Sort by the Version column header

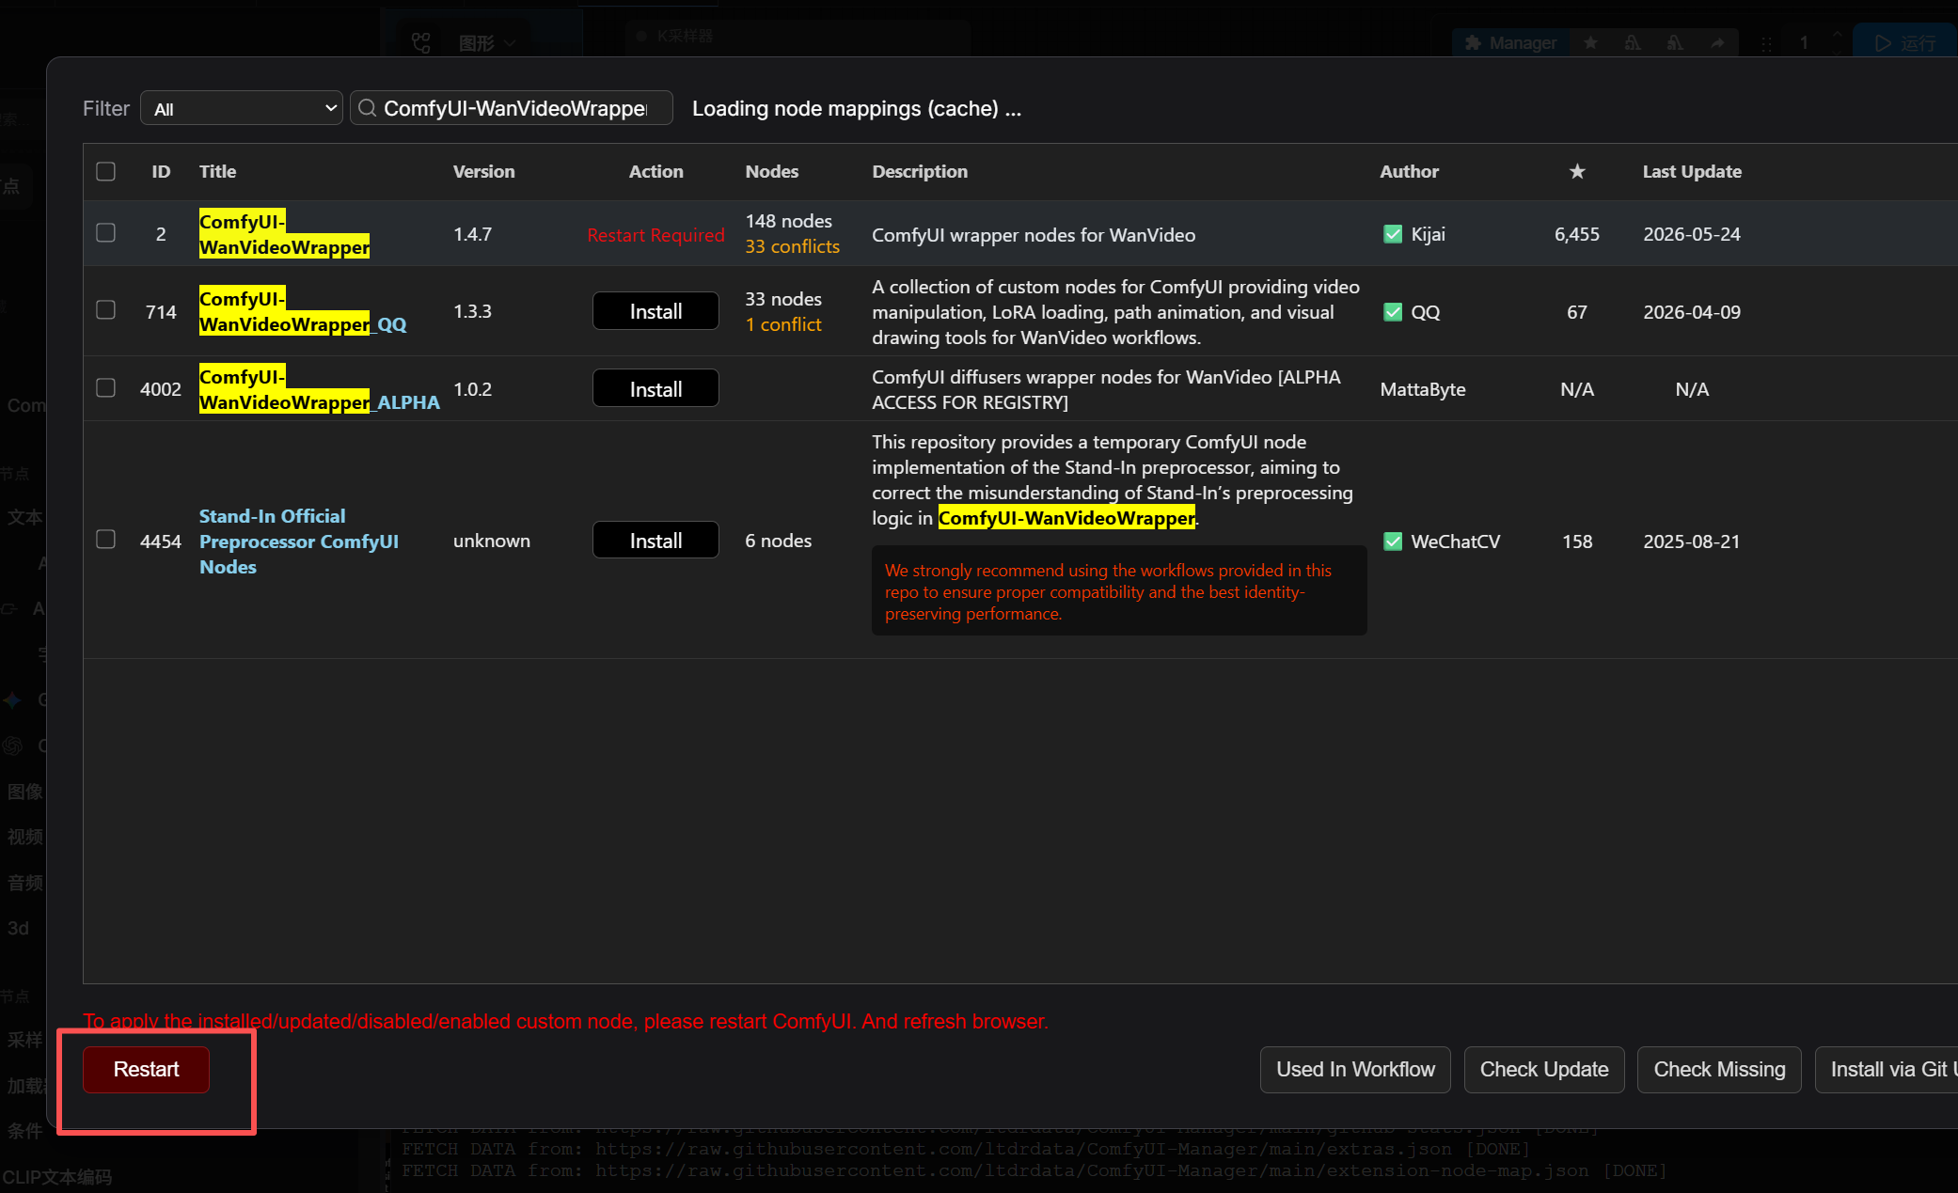[x=483, y=171]
